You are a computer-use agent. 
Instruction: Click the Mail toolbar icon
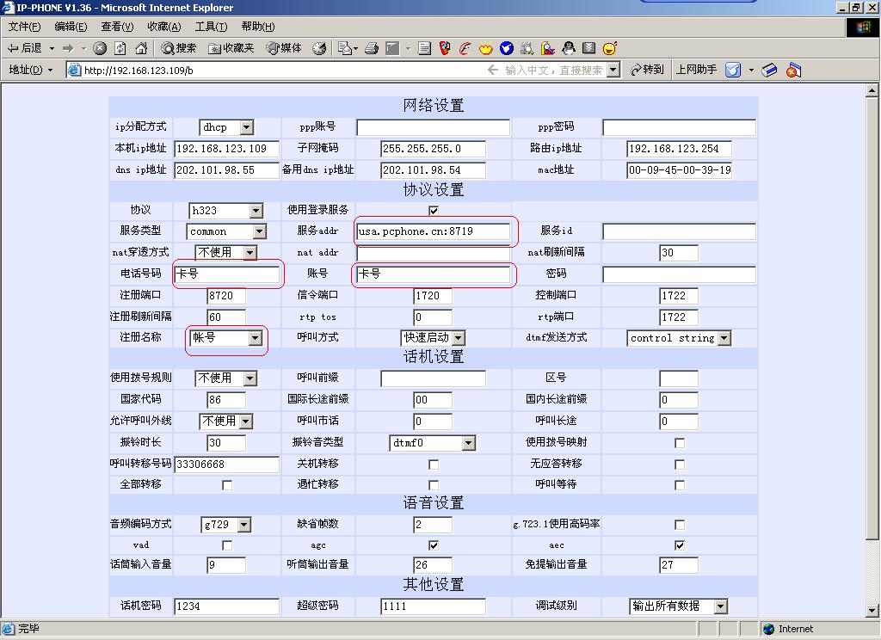[344, 48]
